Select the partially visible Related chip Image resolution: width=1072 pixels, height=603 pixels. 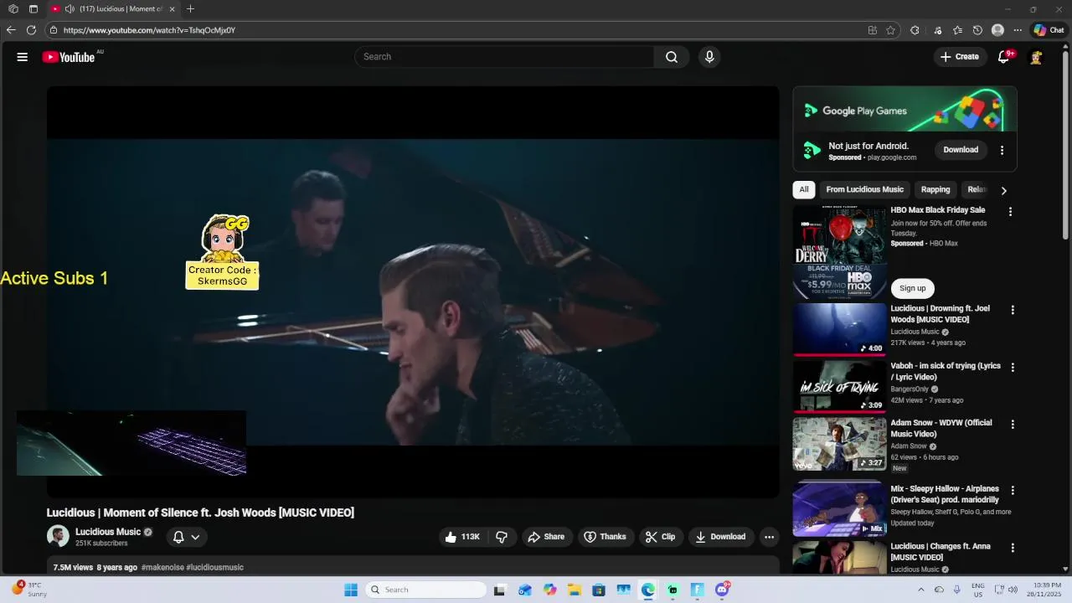(x=977, y=189)
